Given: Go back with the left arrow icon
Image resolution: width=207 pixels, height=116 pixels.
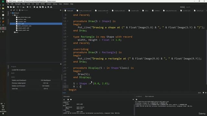Looking at the screenshot, I should click(27, 7).
